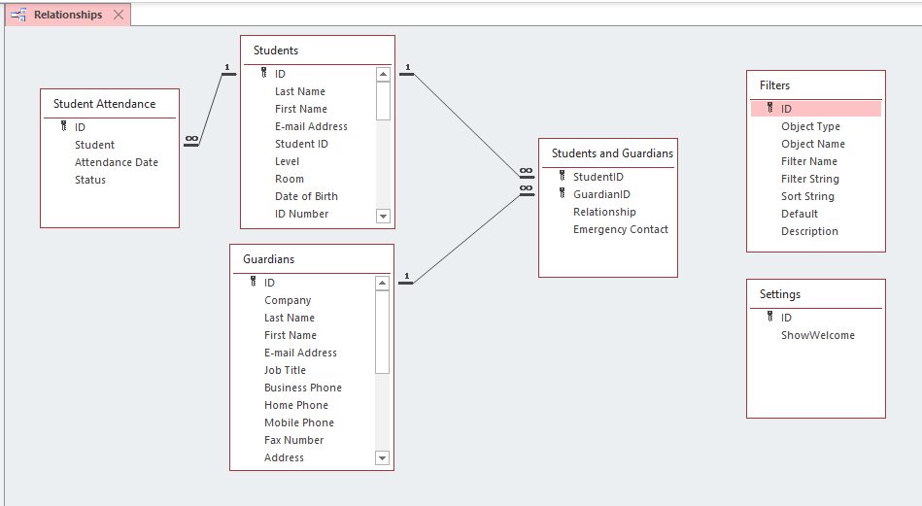Click the Relationships tab icon
Image resolution: width=922 pixels, height=506 pixels.
(18, 15)
